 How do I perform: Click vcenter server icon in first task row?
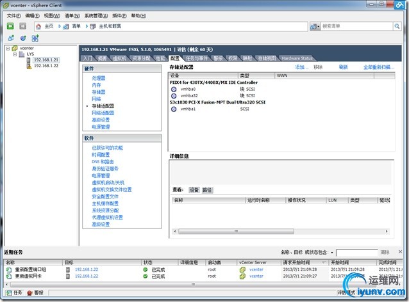pyautogui.click(x=242, y=270)
